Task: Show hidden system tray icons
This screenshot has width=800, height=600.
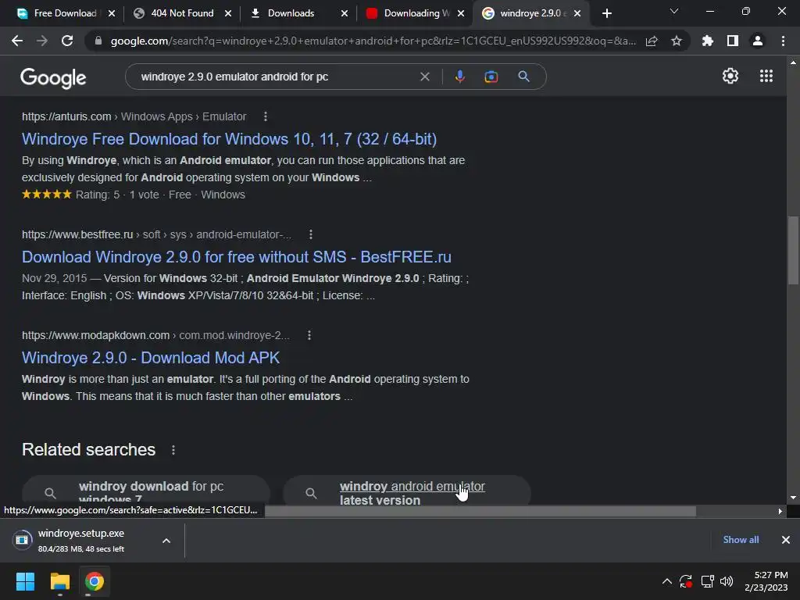Action: (667, 581)
